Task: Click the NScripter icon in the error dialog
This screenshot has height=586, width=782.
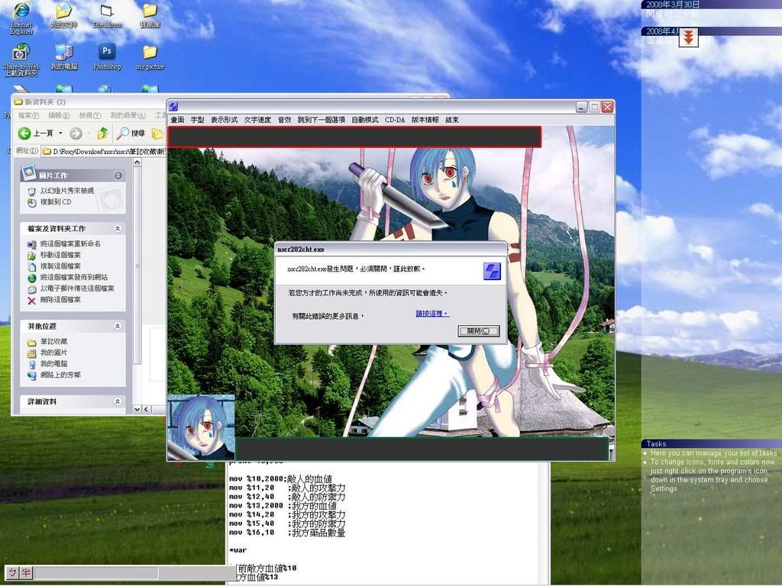Action: point(492,272)
